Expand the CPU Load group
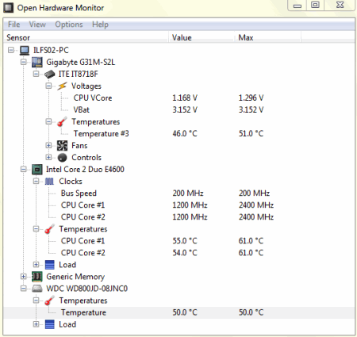 tap(36, 265)
